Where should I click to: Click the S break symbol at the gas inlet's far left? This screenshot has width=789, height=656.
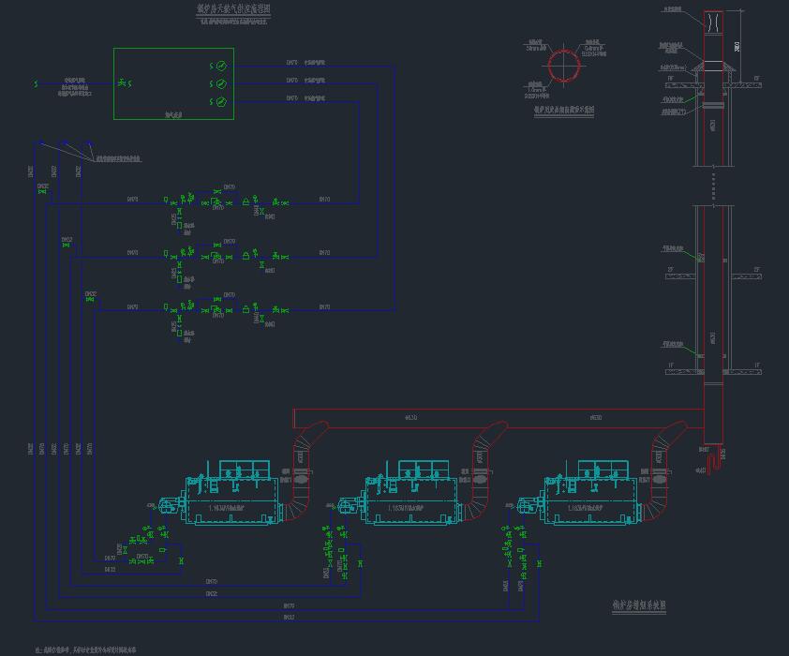point(37,84)
